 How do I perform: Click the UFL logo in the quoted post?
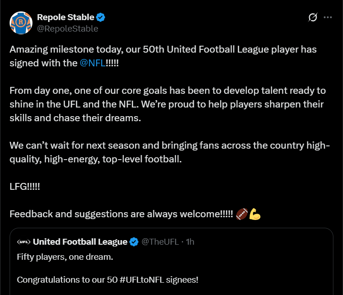coord(23,242)
